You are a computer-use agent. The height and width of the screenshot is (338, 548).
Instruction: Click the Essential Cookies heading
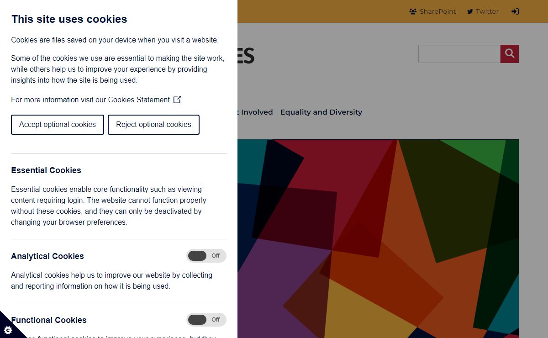[x=46, y=170]
